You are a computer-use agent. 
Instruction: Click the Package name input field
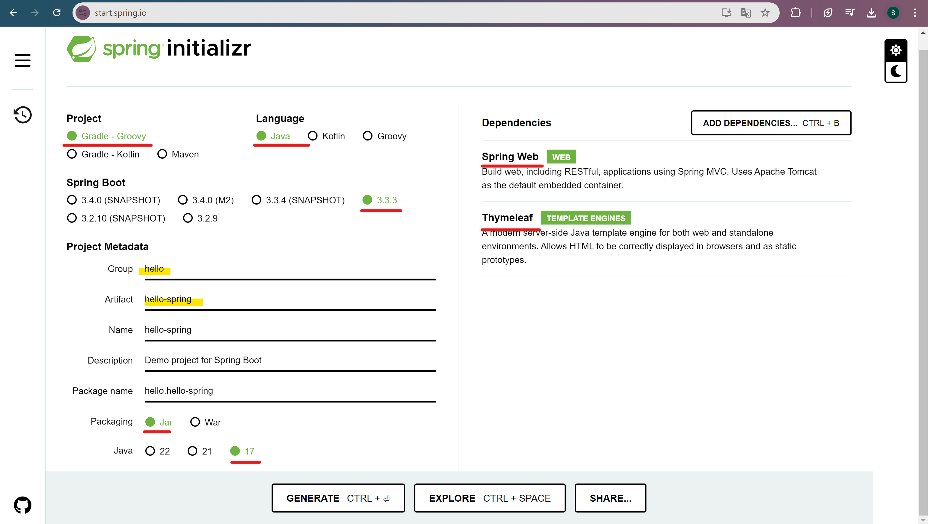[290, 391]
